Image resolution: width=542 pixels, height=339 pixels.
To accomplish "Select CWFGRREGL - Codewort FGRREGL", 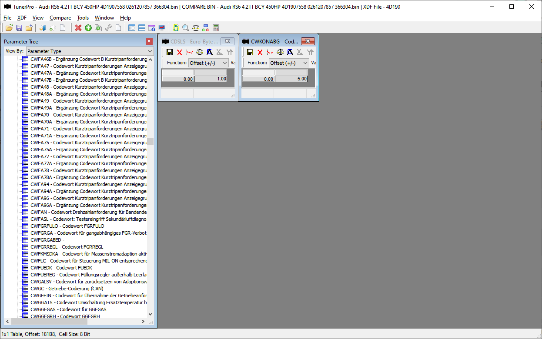I will coord(67,247).
